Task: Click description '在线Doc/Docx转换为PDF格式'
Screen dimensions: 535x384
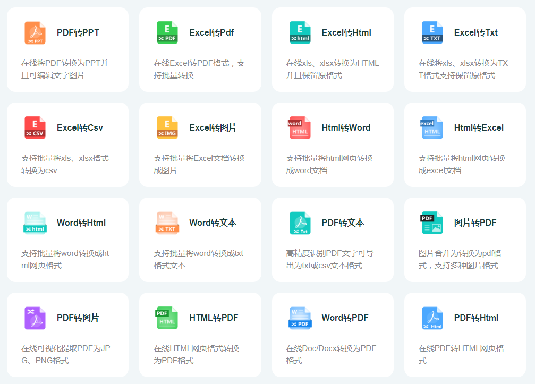Action: 331,354
